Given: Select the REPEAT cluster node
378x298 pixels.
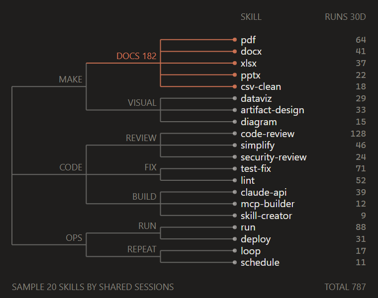Looking at the screenshot, I should tap(142, 249).
